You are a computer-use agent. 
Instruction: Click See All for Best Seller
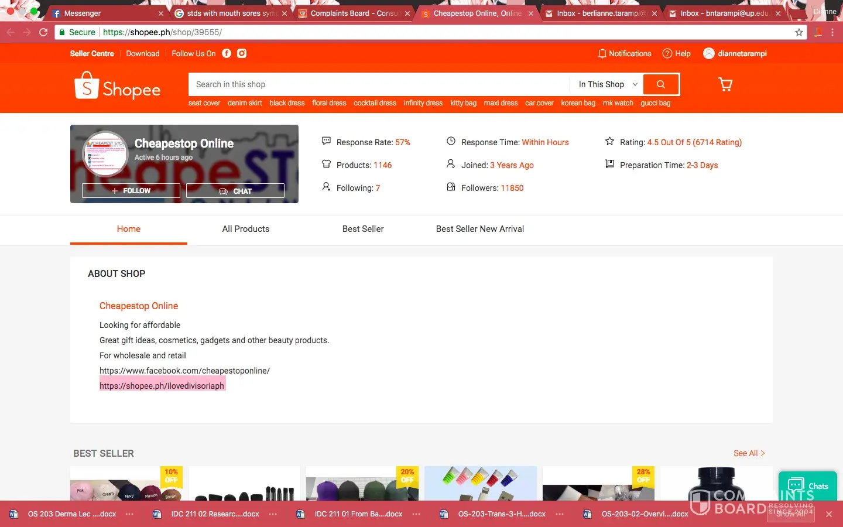(749, 453)
